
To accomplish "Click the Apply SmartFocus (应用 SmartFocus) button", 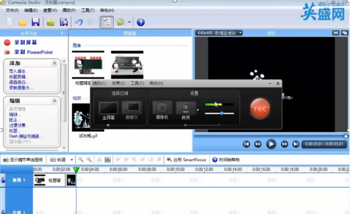I will coord(186,160).
